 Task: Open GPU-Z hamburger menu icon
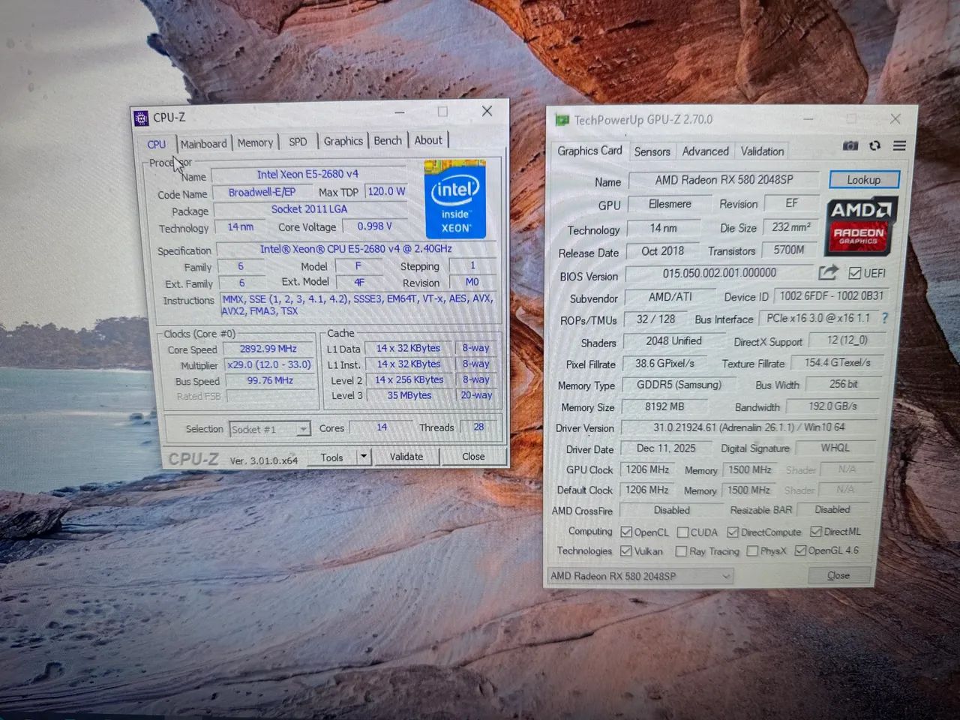pos(899,145)
